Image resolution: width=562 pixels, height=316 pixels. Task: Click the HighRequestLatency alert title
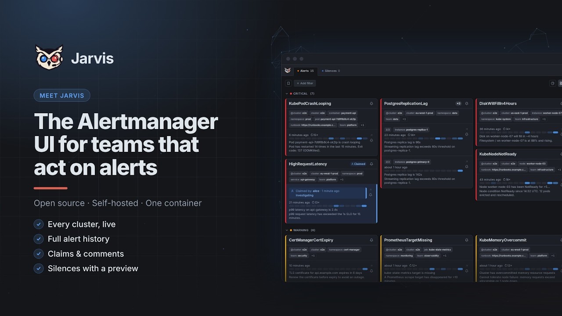pos(308,164)
